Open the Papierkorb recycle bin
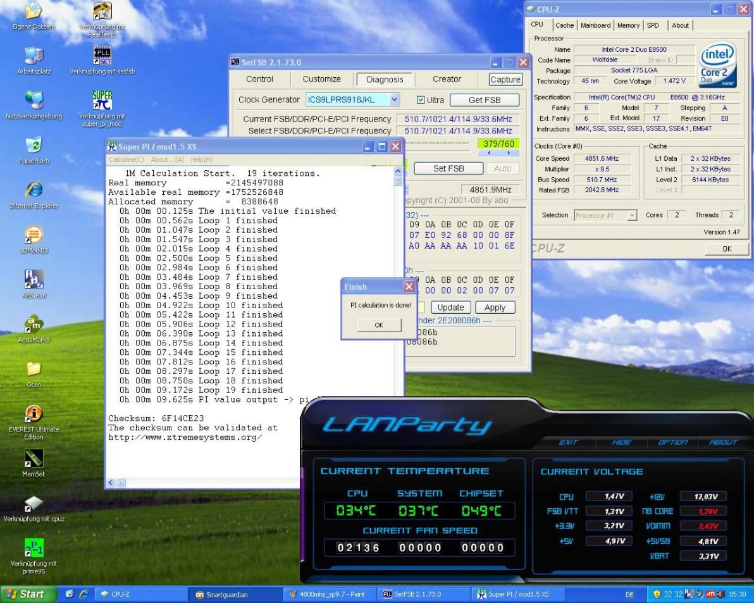754x603 pixels. tap(34, 145)
